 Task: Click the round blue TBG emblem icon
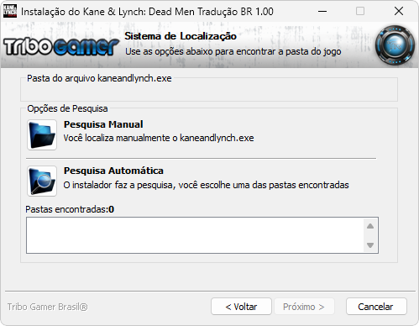tap(395, 45)
